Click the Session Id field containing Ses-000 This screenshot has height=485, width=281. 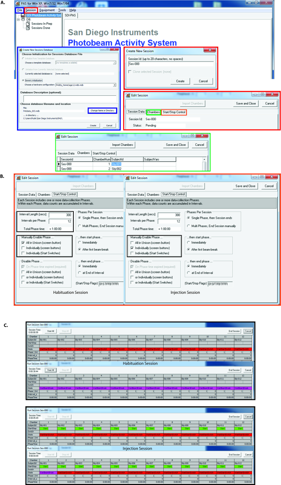pos(171,64)
